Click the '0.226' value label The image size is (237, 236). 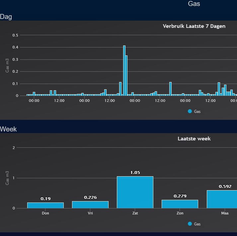[x=90, y=197]
